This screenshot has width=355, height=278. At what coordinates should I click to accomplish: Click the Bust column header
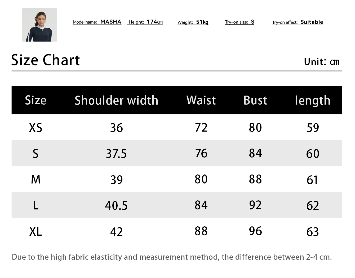(x=255, y=100)
